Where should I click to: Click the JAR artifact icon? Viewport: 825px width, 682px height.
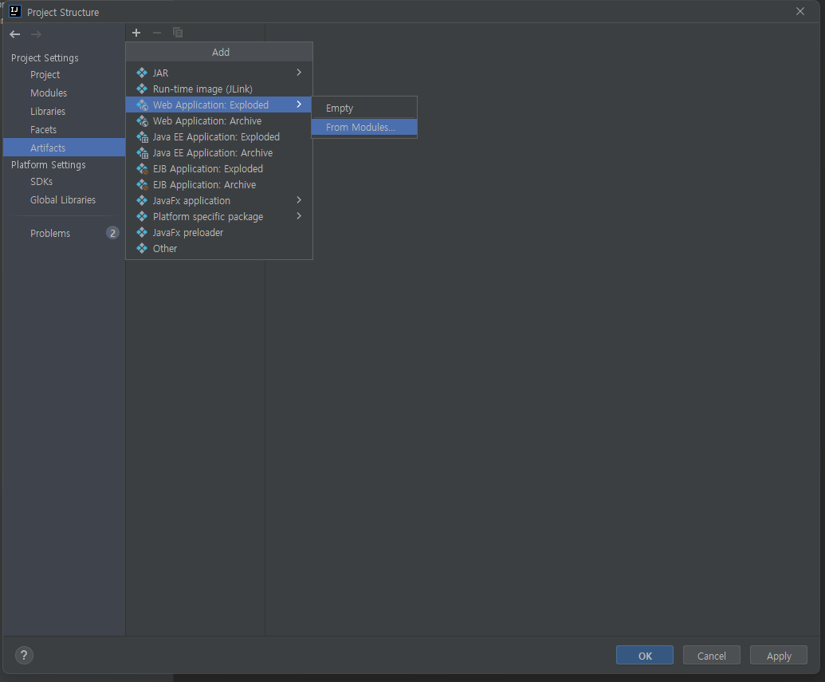142,73
